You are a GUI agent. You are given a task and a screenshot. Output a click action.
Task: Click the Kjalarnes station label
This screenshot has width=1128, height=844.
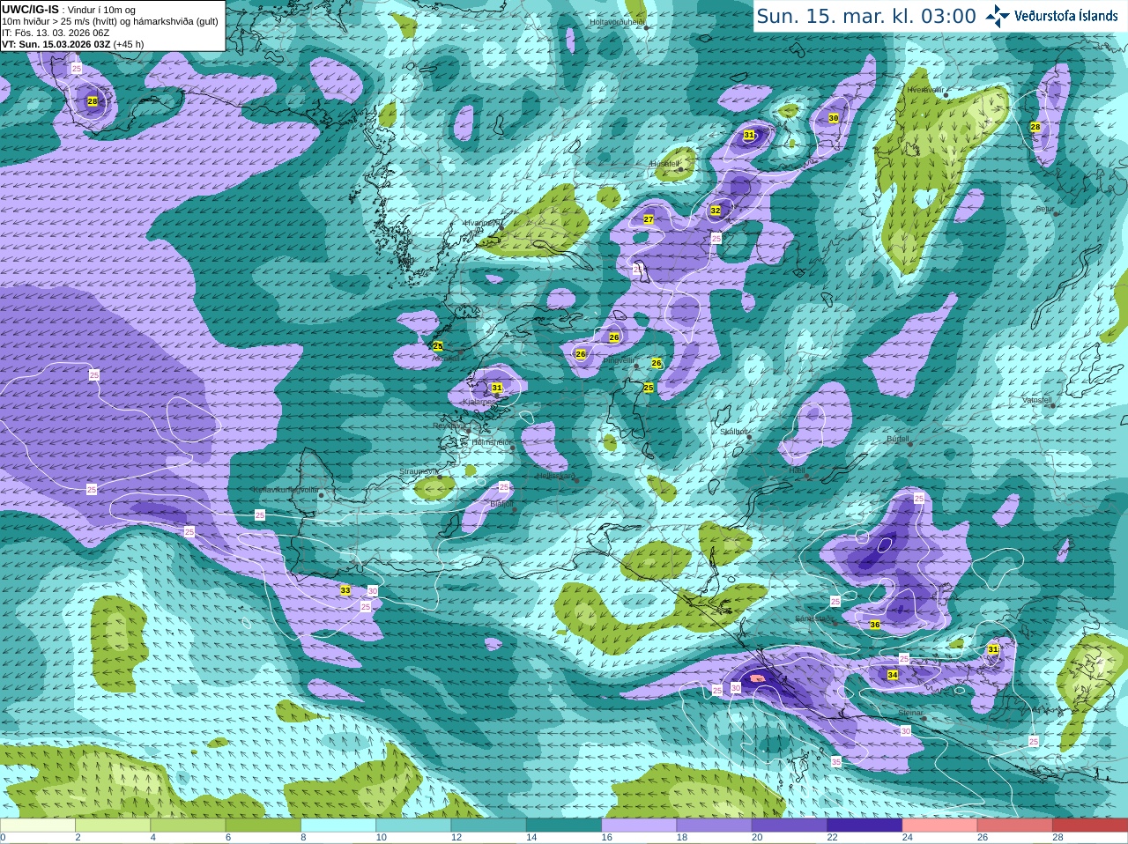pos(479,402)
